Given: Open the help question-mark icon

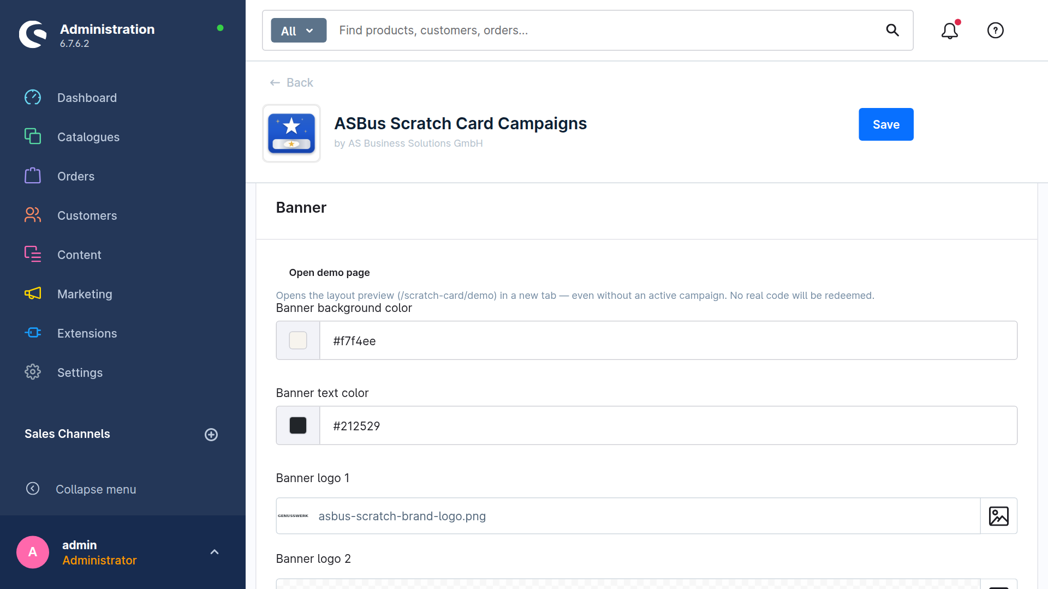Looking at the screenshot, I should 996,31.
